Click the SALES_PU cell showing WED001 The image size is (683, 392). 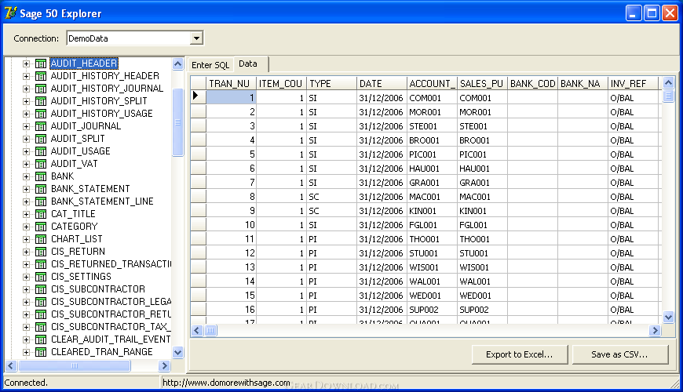coord(483,296)
